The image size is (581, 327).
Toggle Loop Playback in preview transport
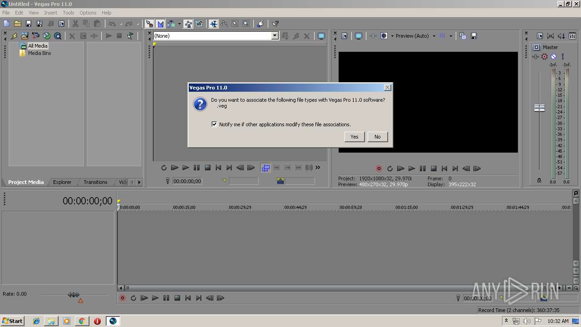tap(390, 168)
